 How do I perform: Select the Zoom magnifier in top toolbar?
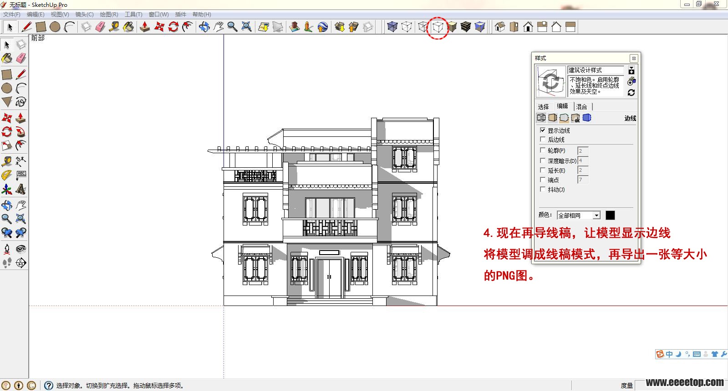pyautogui.click(x=232, y=27)
